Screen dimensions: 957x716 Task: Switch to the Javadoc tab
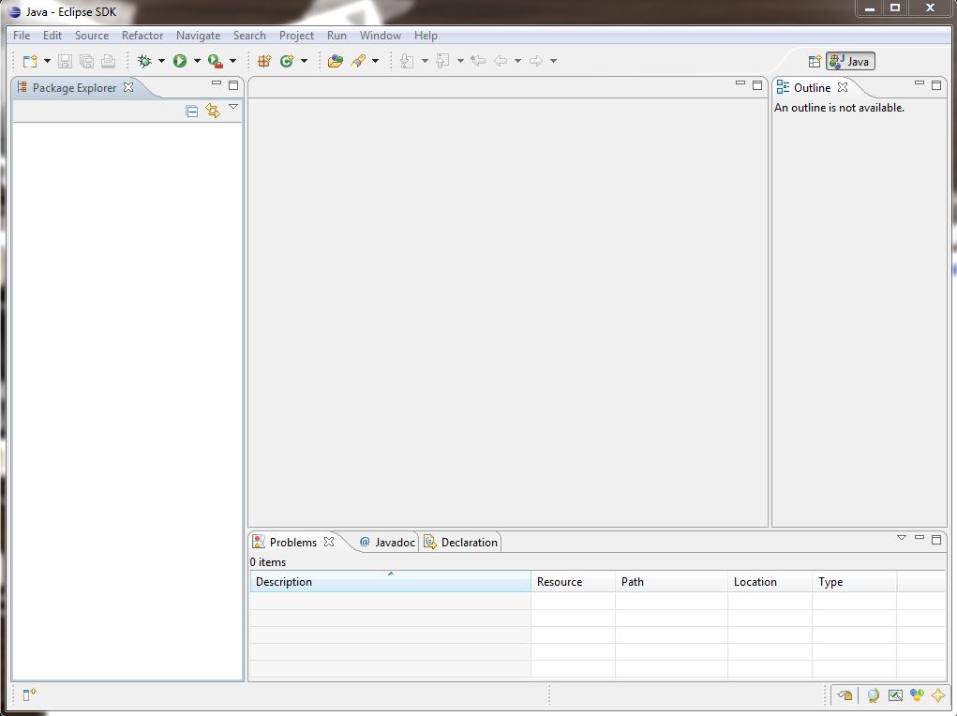coord(387,542)
